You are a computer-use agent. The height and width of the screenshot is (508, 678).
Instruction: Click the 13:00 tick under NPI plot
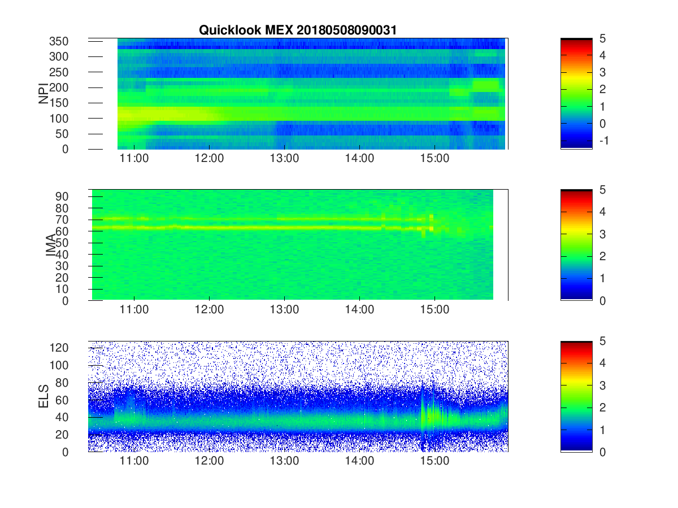pyautogui.click(x=284, y=159)
